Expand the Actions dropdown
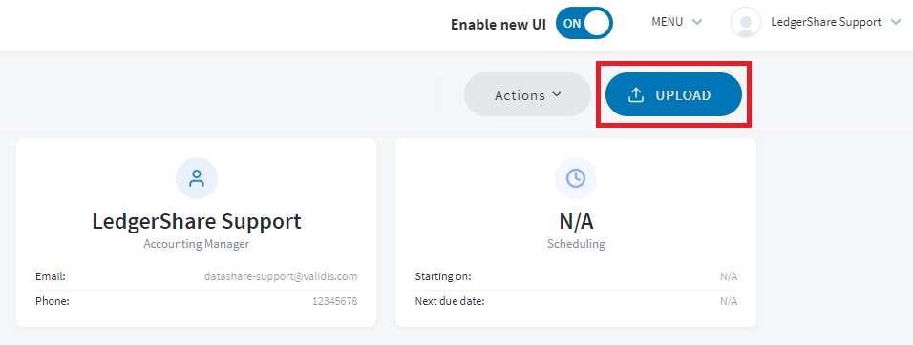Image resolution: width=913 pixels, height=345 pixels. pyautogui.click(x=527, y=94)
